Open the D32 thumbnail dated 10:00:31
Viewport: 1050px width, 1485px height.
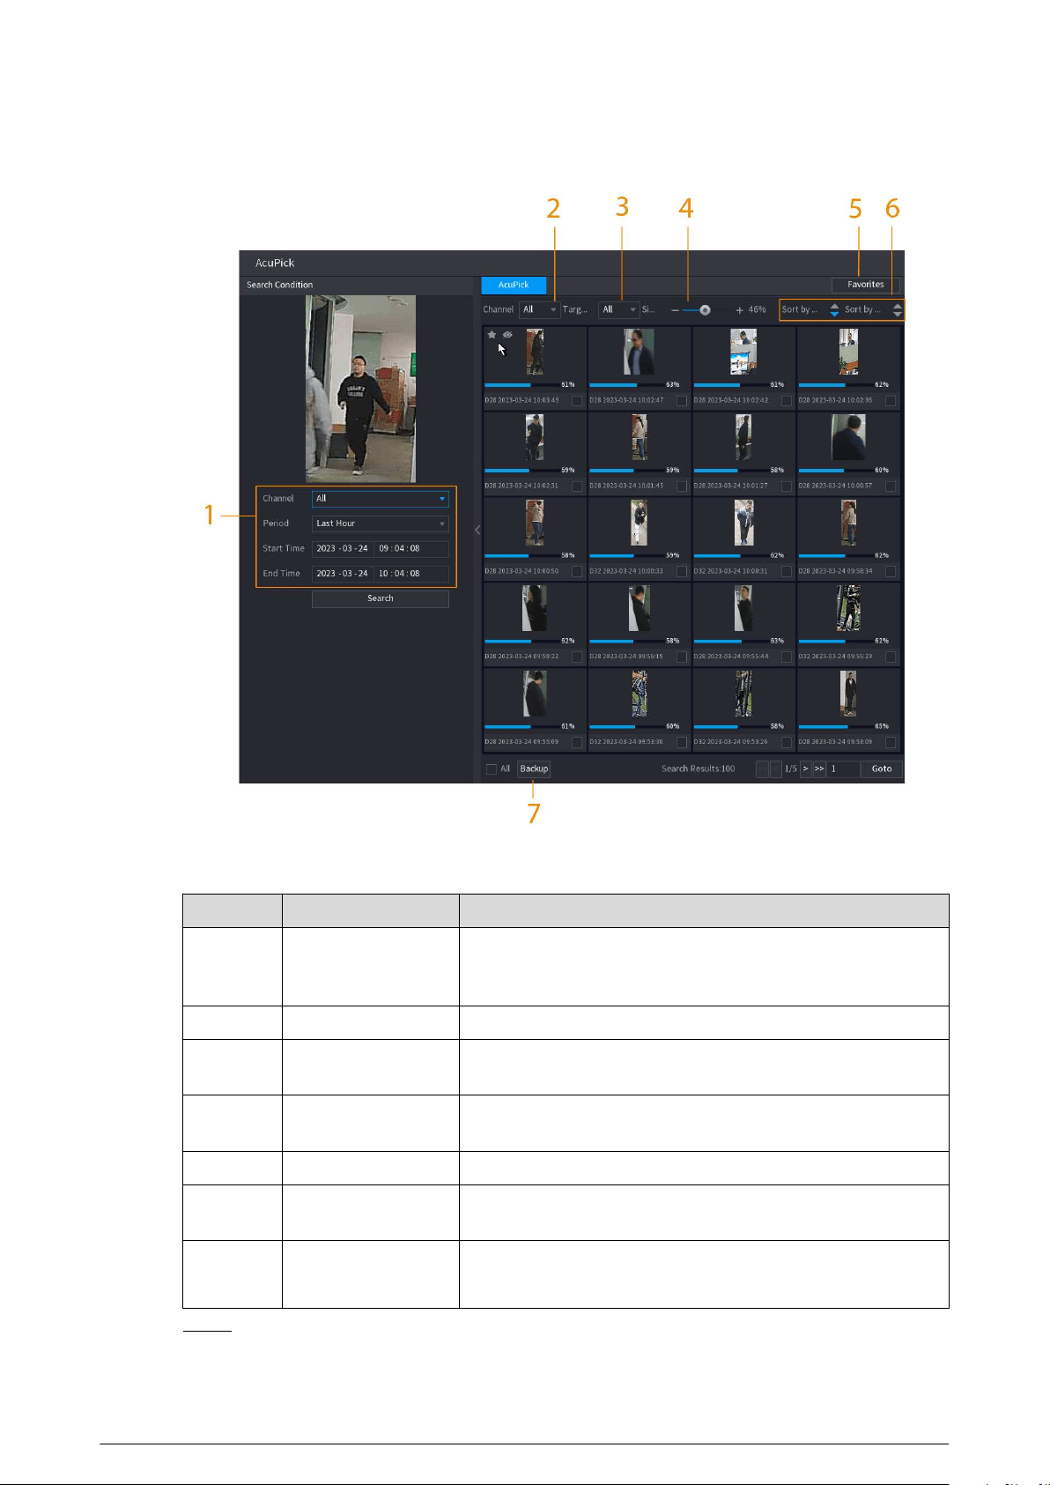(x=743, y=523)
